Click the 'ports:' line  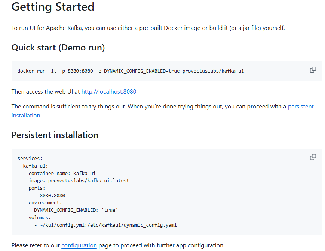pyautogui.click(x=37, y=188)
